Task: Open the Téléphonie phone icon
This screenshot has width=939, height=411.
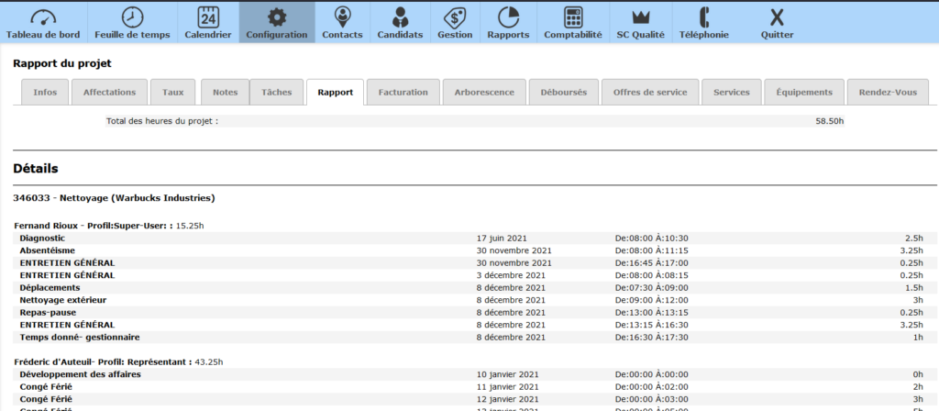Action: coord(704,17)
